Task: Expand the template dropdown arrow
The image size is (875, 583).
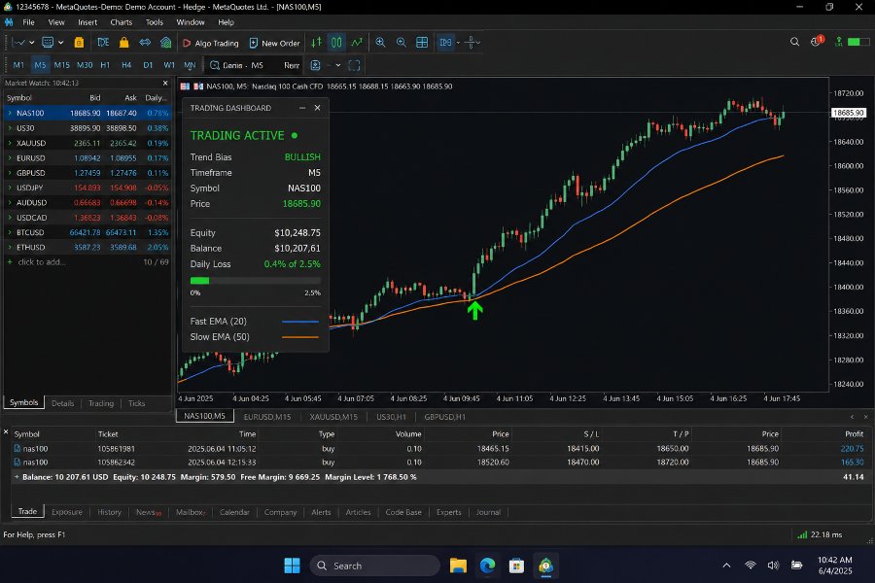Action: click(337, 65)
